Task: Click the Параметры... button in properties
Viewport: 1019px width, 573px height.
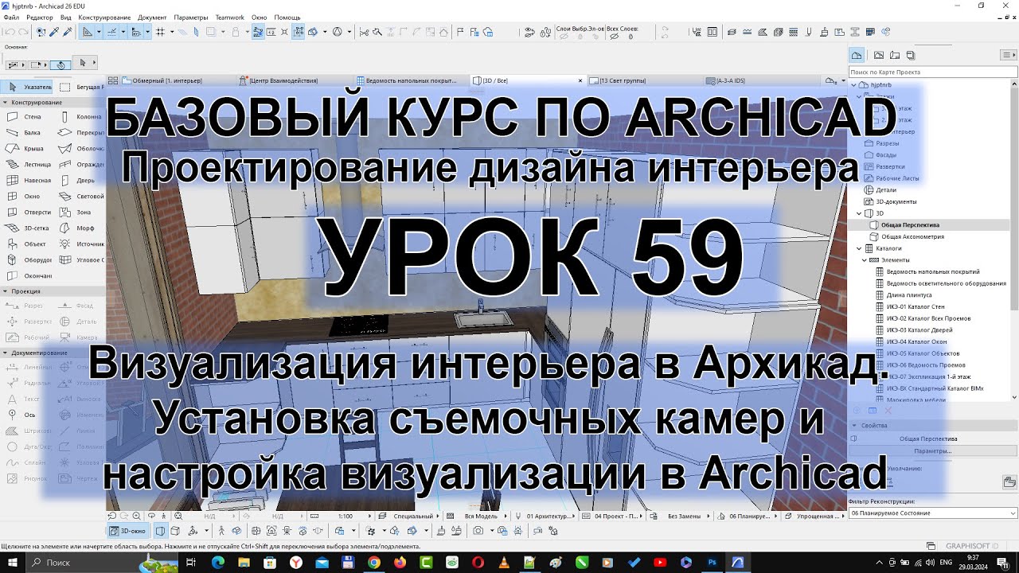Action: point(932,450)
